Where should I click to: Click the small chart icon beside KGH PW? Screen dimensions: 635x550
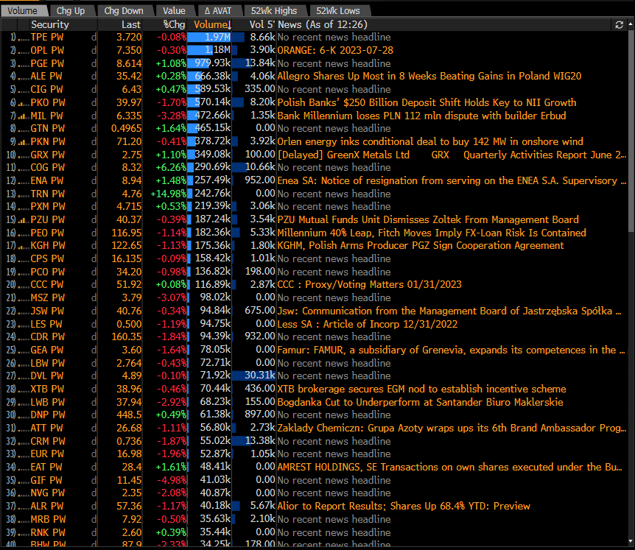22,246
